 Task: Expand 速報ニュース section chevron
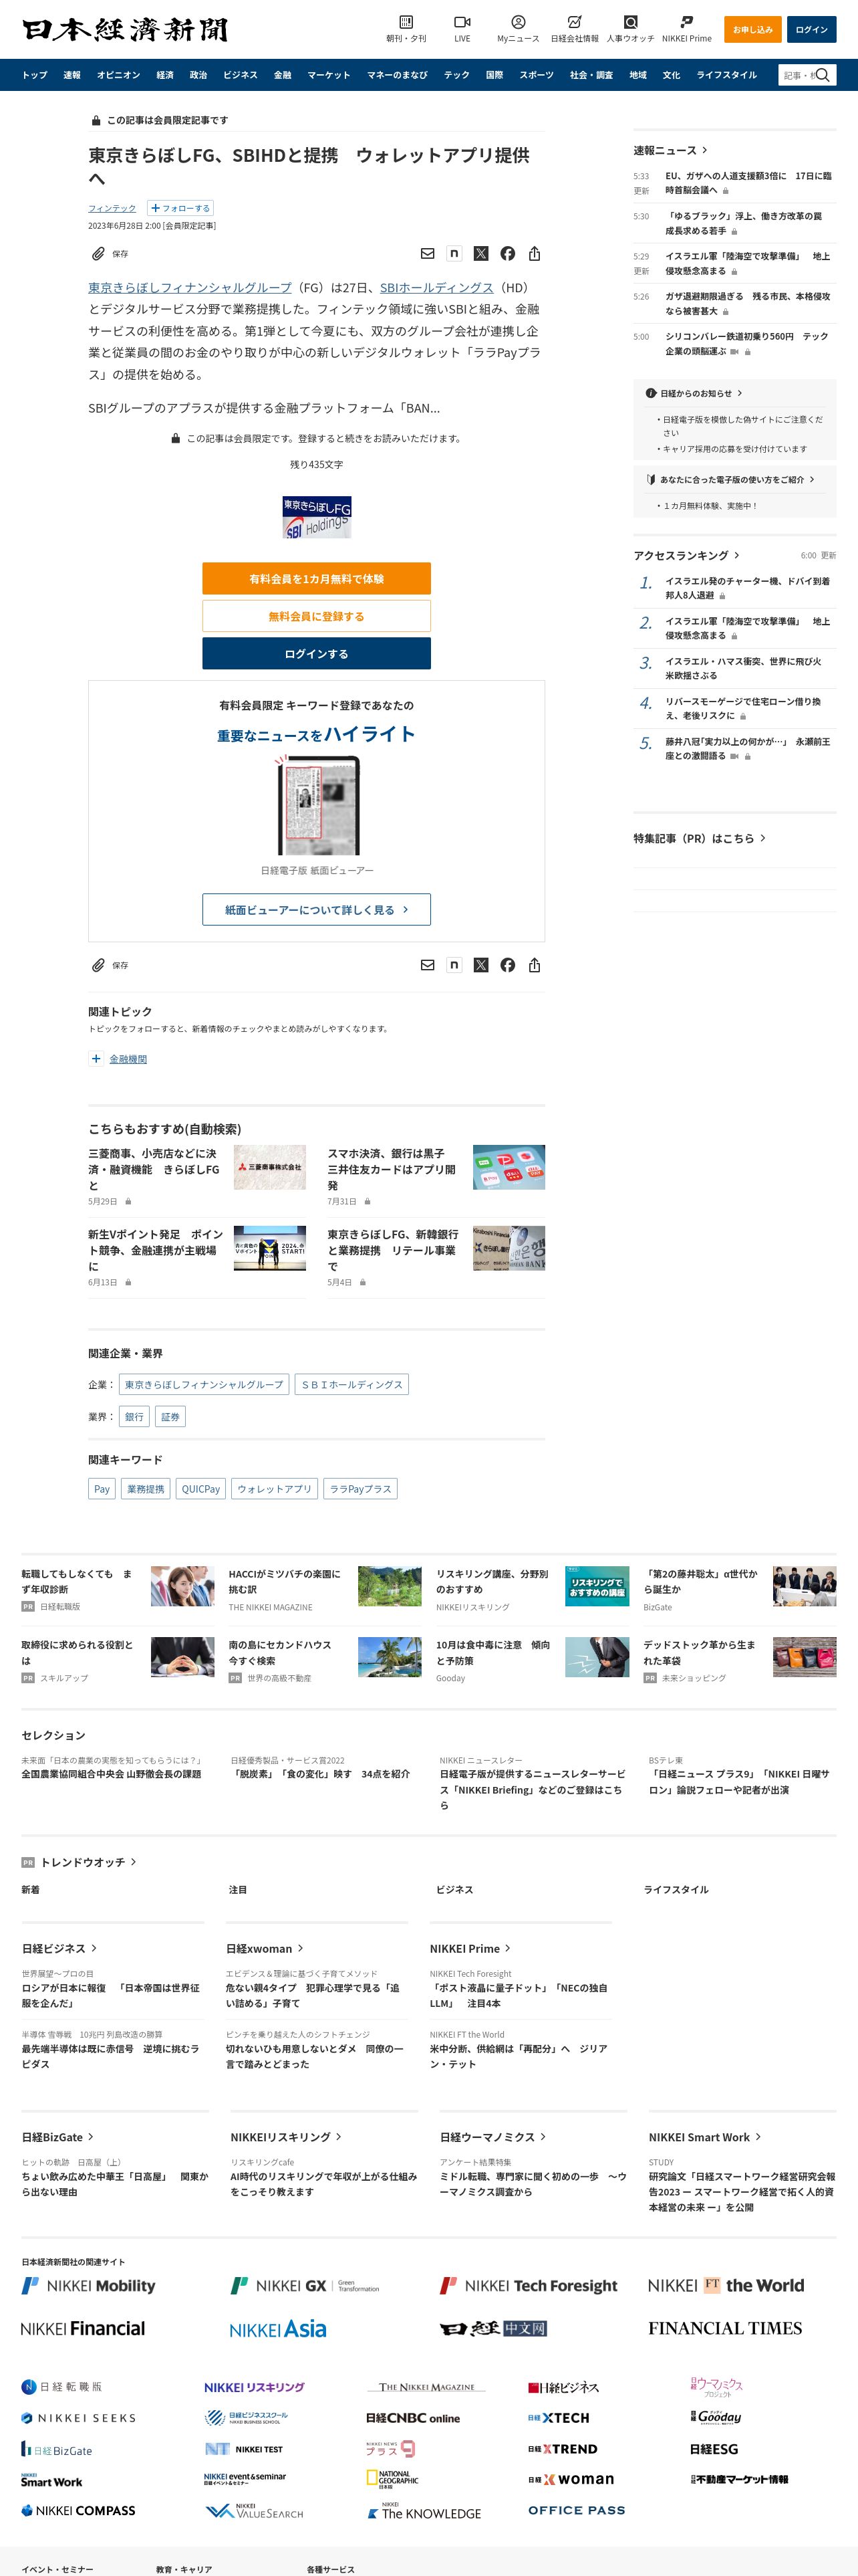pyautogui.click(x=705, y=150)
